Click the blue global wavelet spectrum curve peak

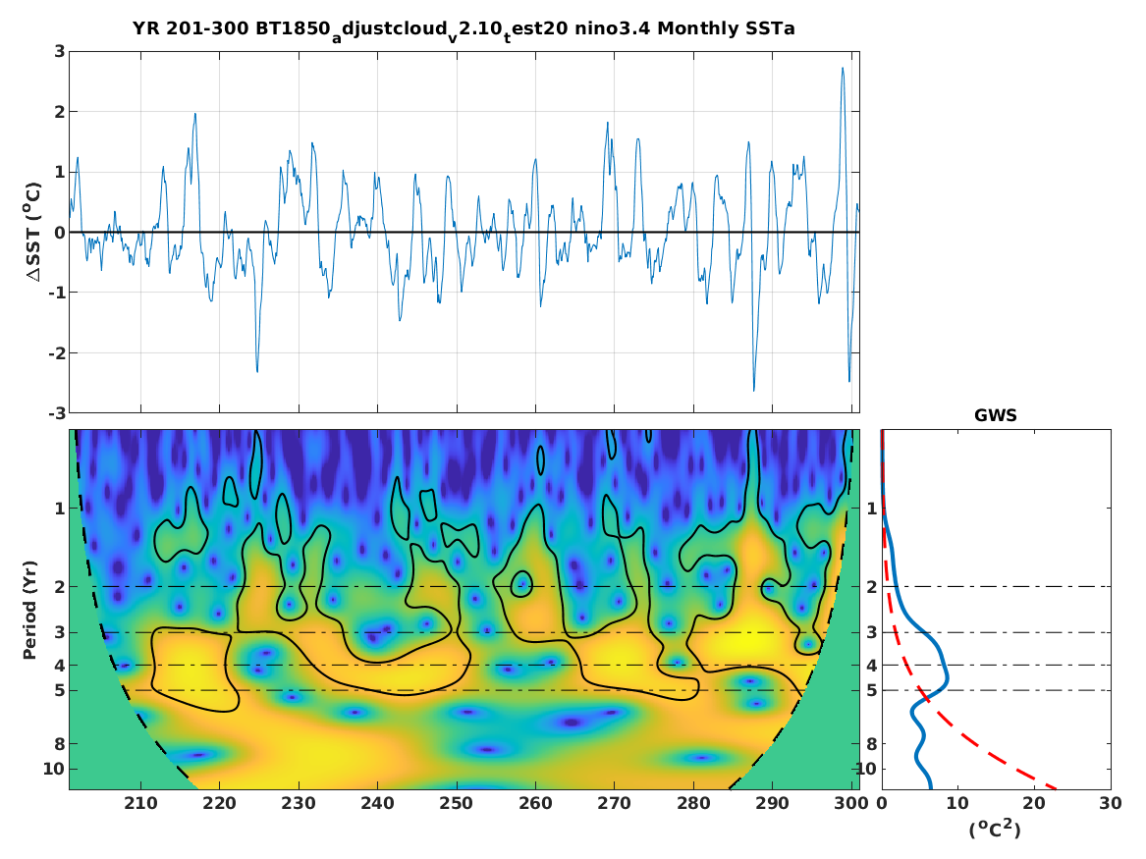[948, 677]
